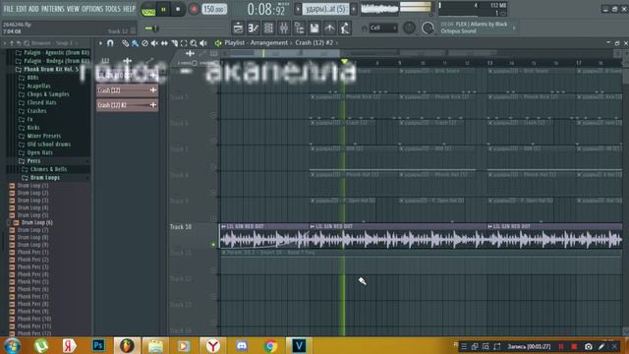Image resolution: width=629 pixels, height=354 pixels.
Task: Select the playlist Slice tool
Action: pyautogui.click(x=174, y=43)
